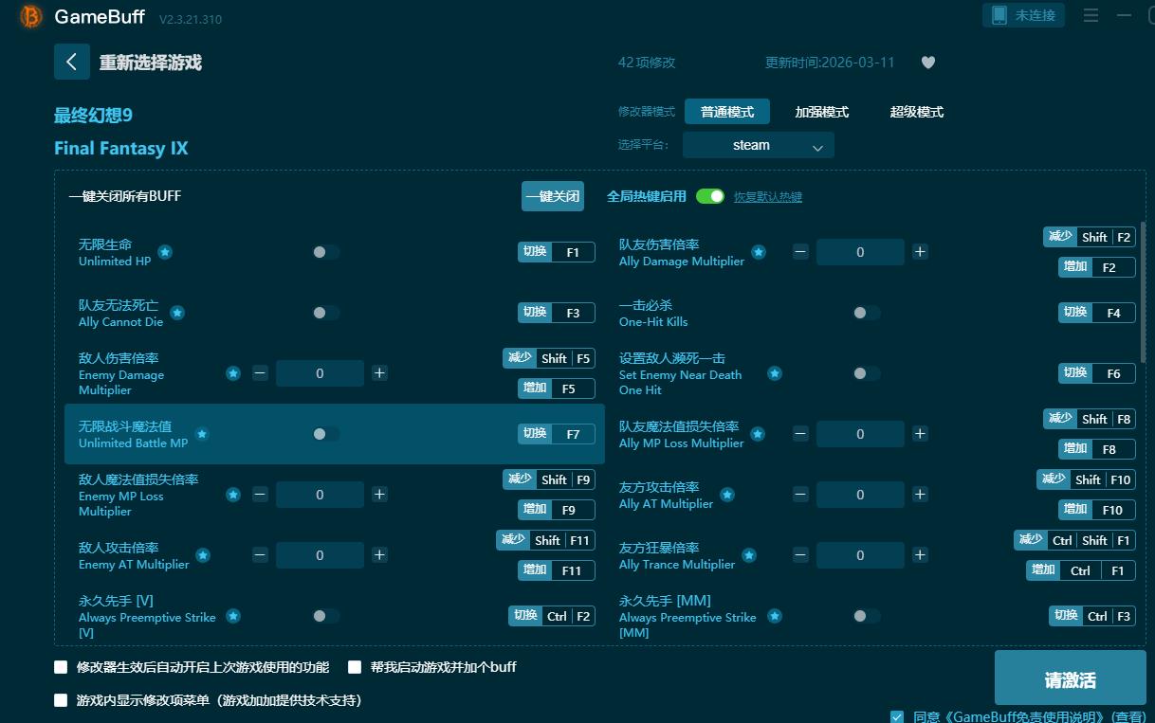Favorite Unlimited HP with its star icon
1155x723 pixels.
coord(165,252)
